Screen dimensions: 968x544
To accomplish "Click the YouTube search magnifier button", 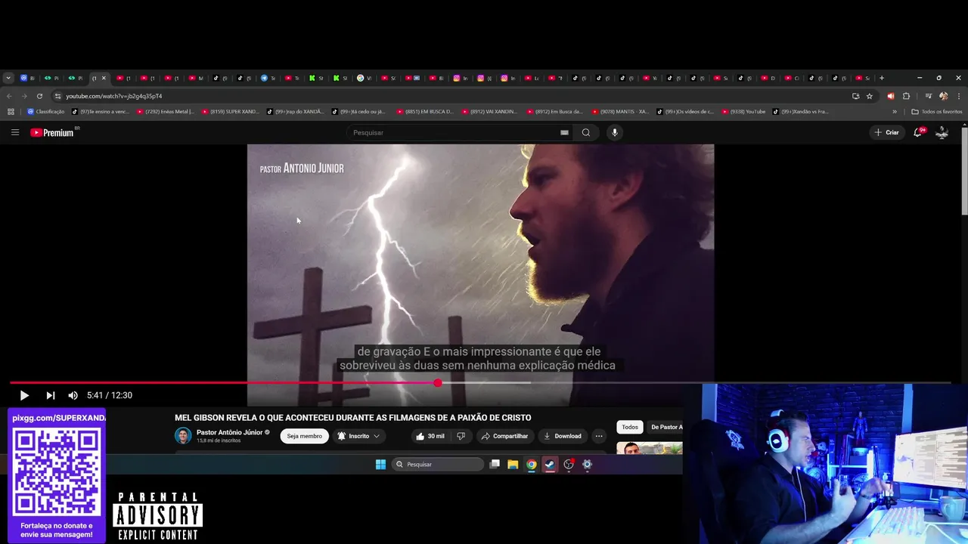I will click(585, 132).
